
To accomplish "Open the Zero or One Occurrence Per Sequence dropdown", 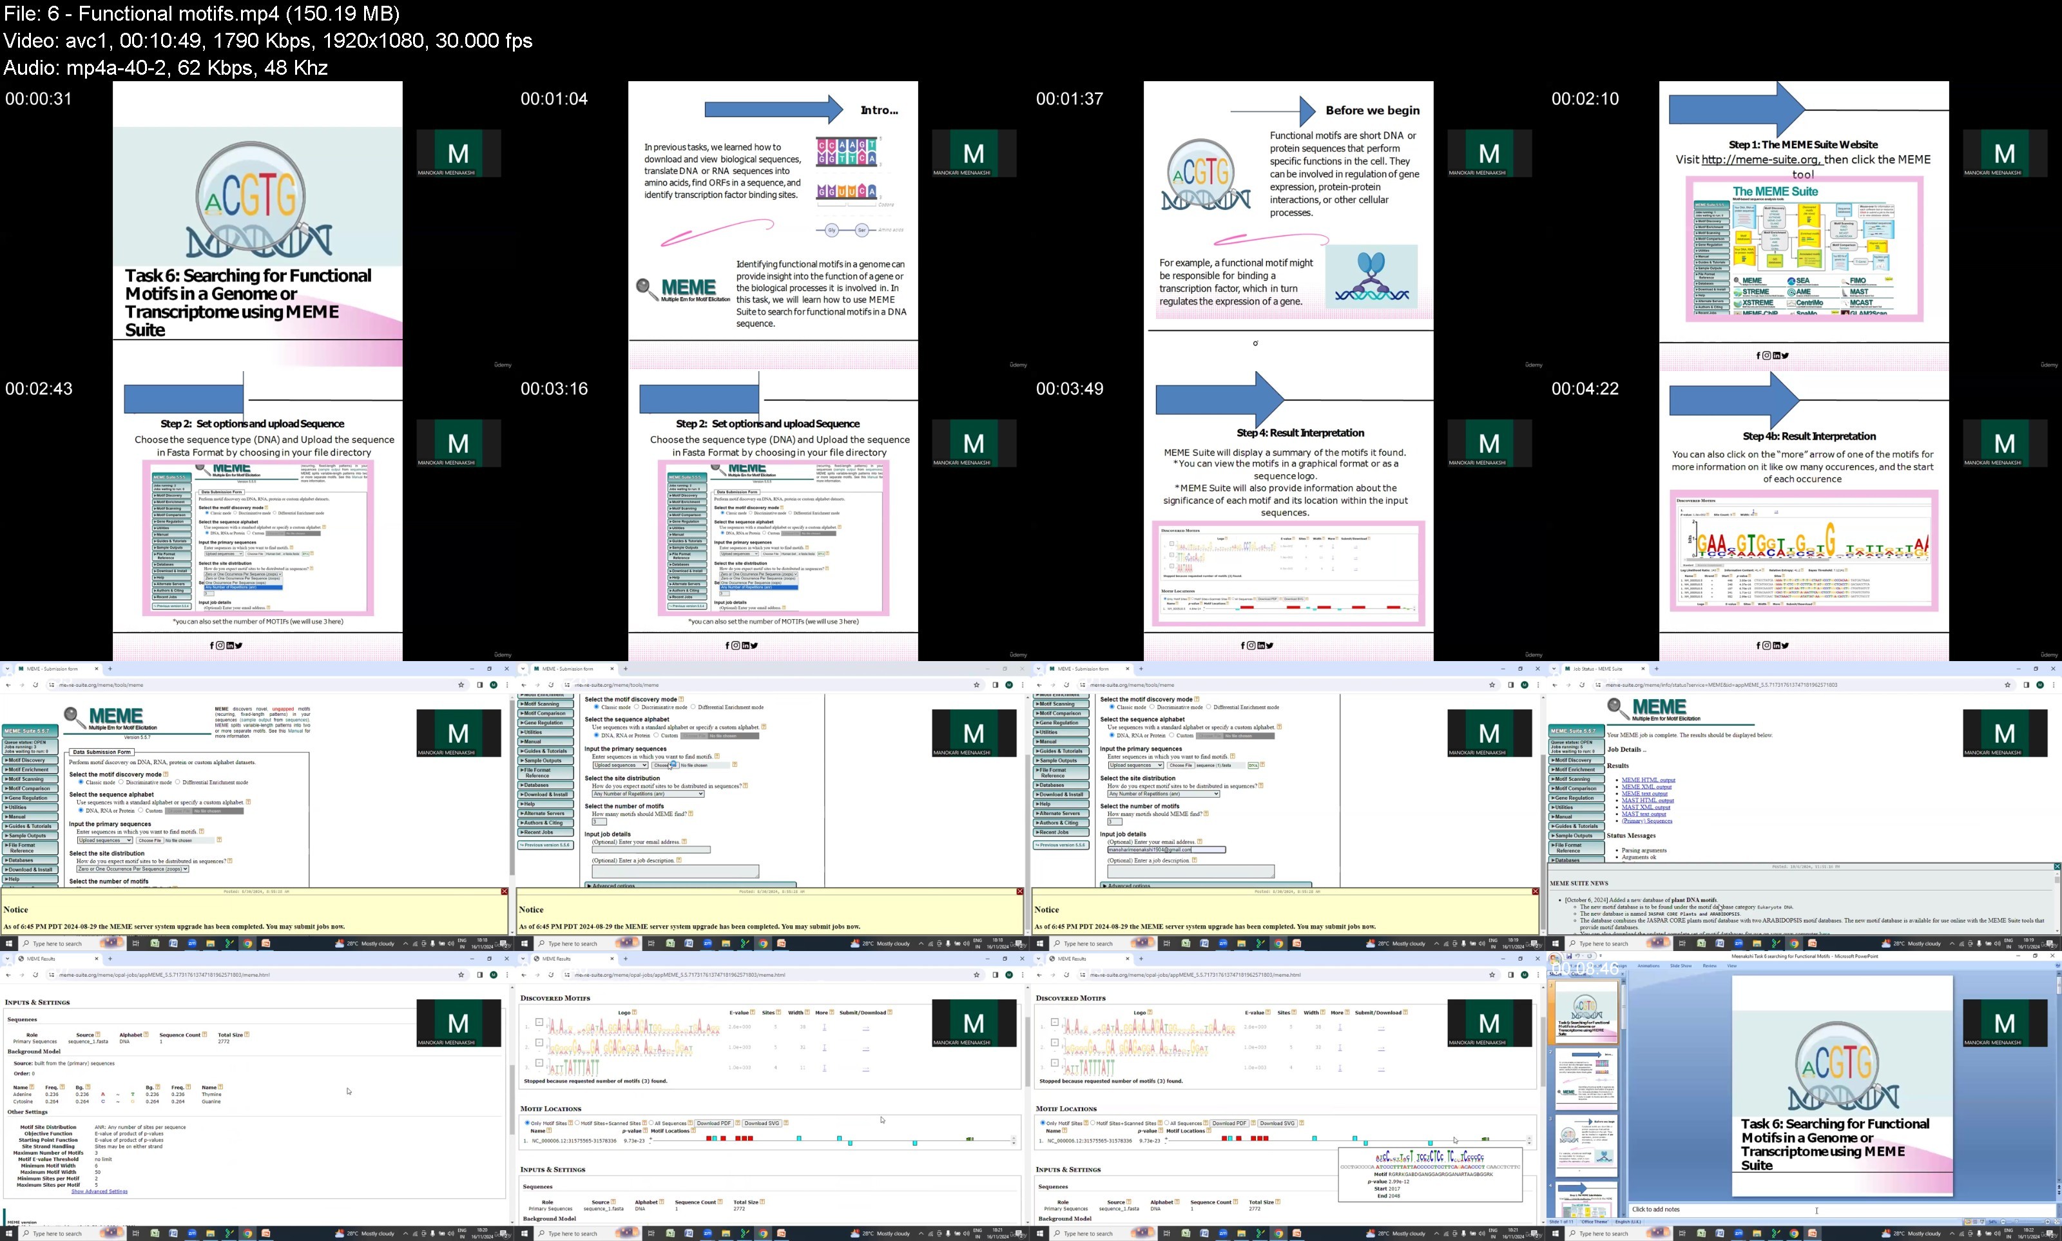I will [133, 869].
